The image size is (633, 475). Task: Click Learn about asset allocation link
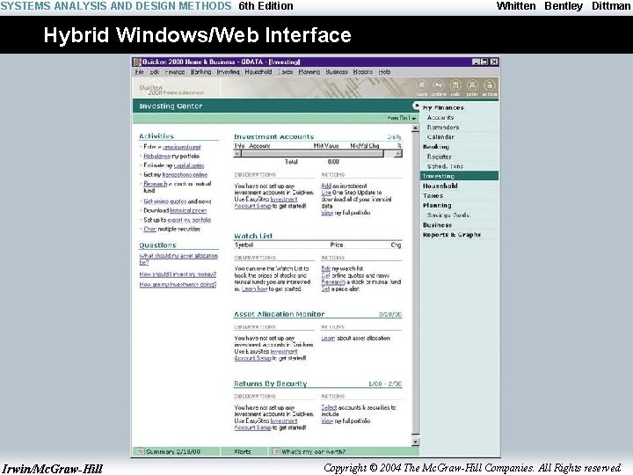coord(328,338)
